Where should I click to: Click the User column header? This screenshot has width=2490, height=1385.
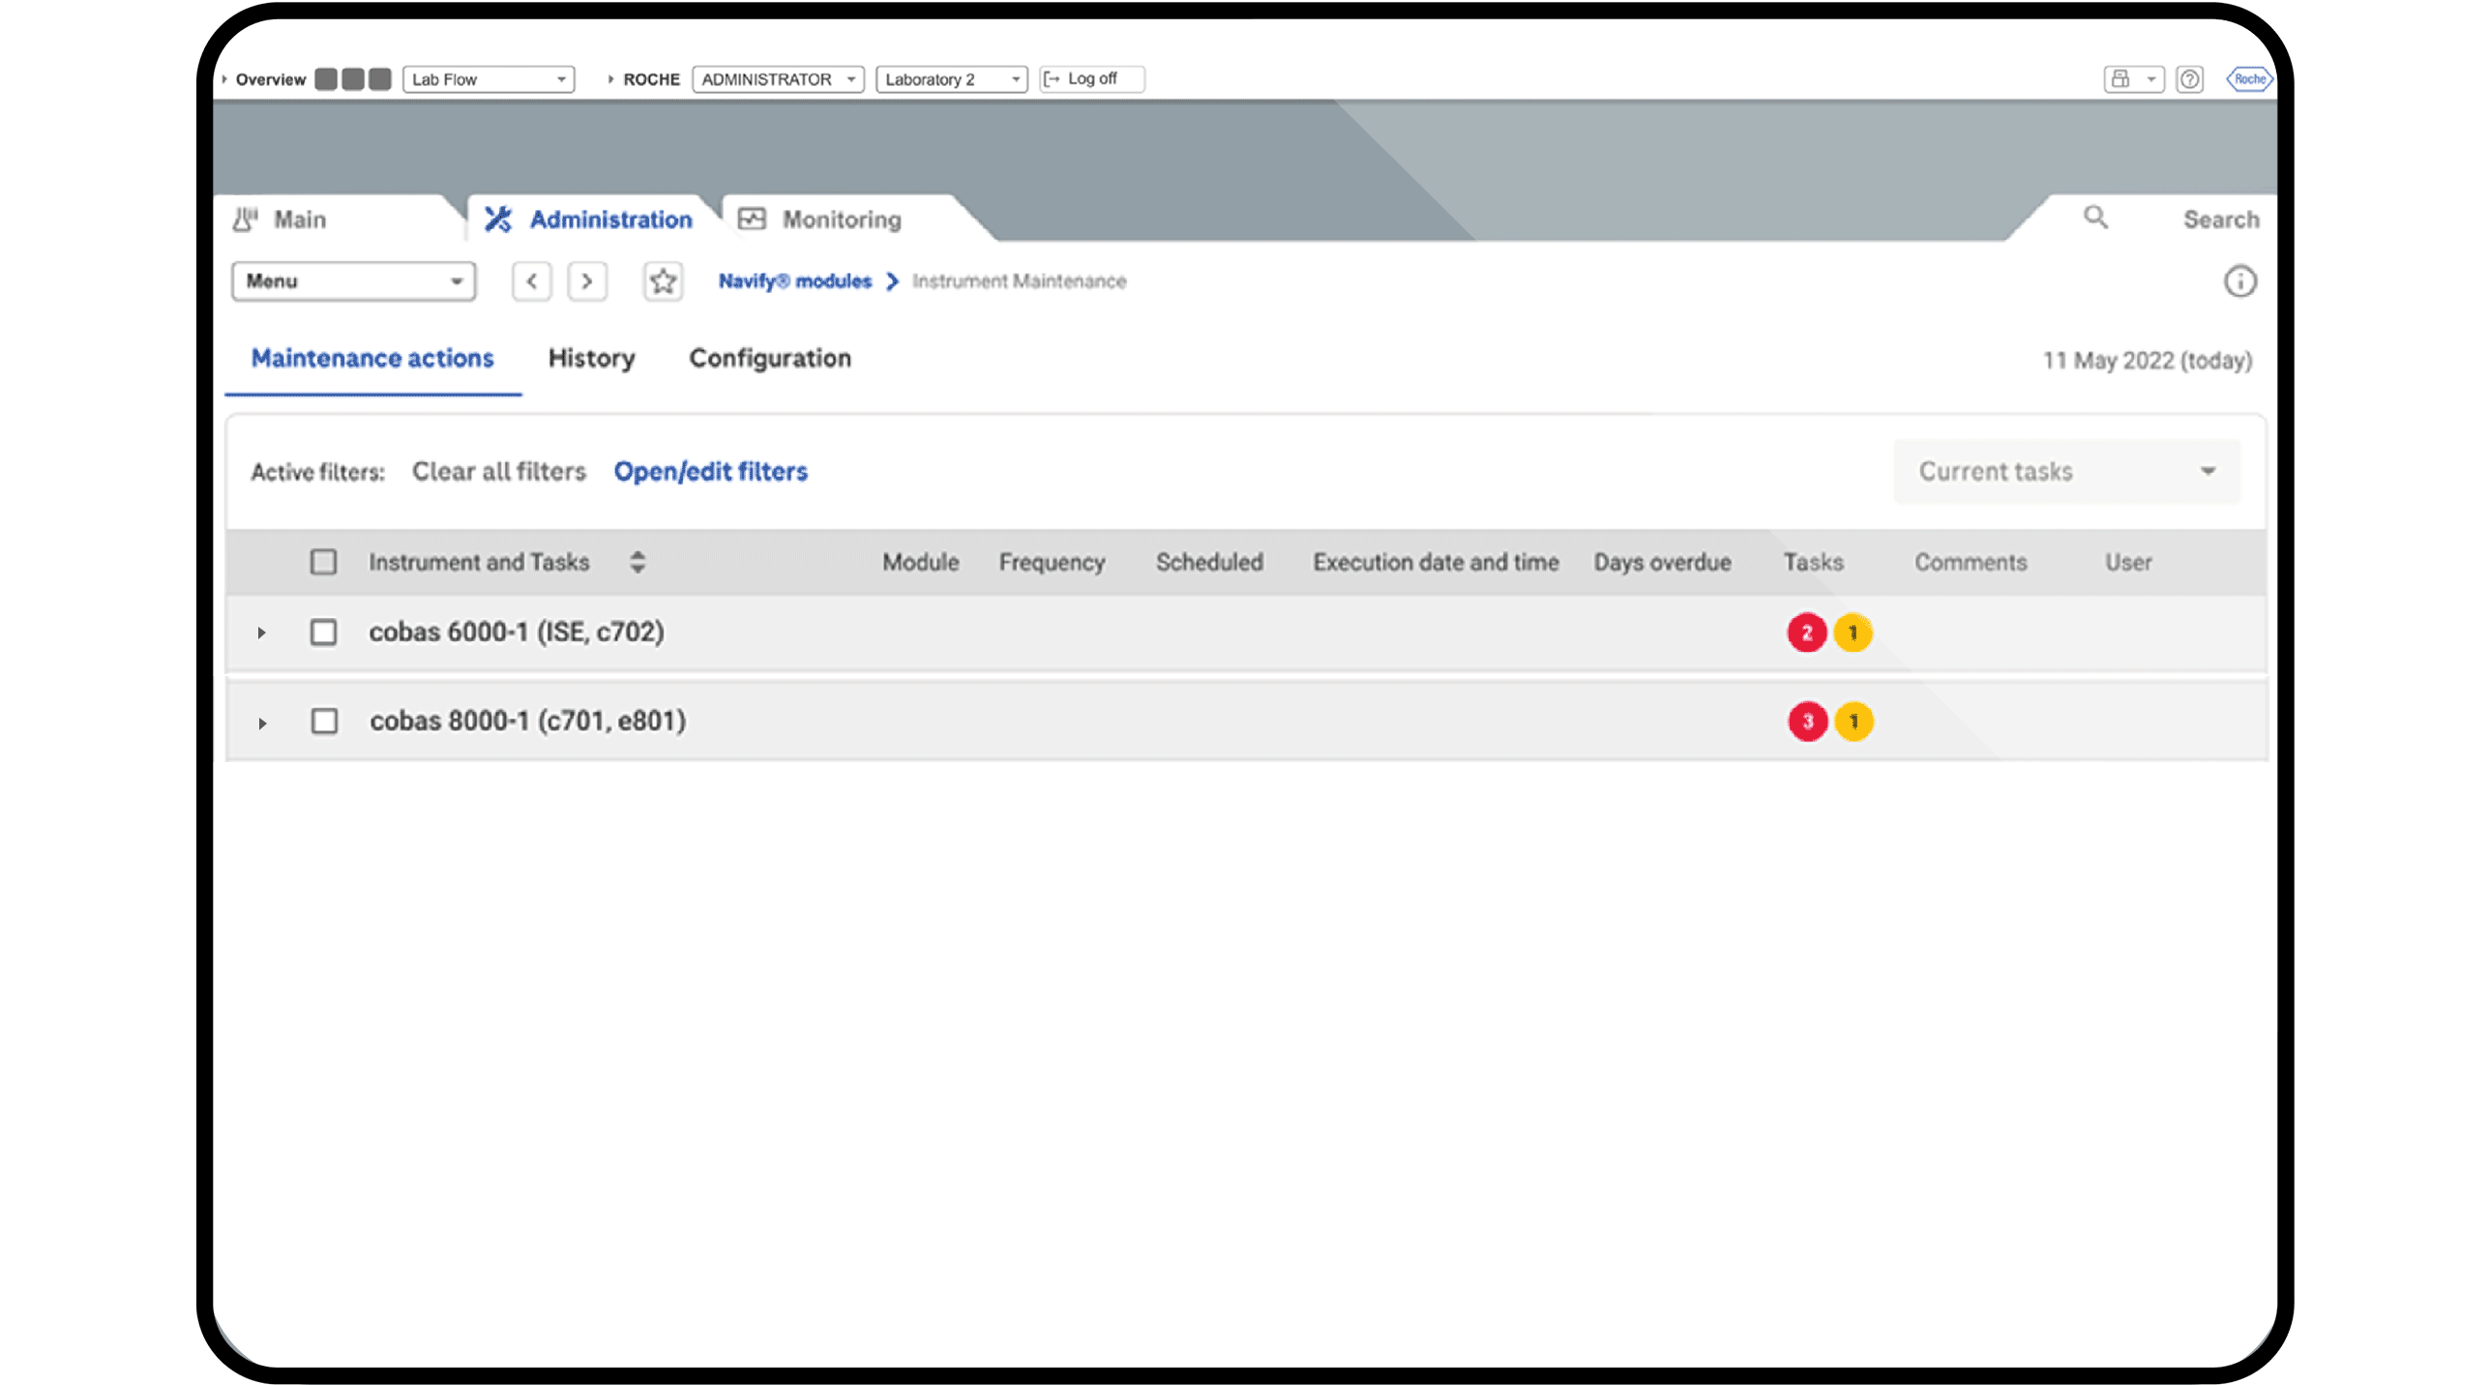[2128, 562]
